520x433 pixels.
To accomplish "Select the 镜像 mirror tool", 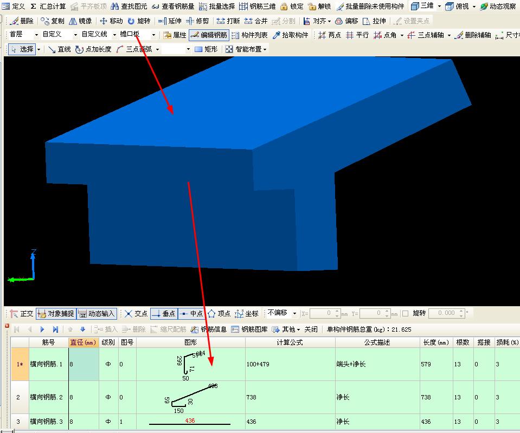I will (80, 21).
